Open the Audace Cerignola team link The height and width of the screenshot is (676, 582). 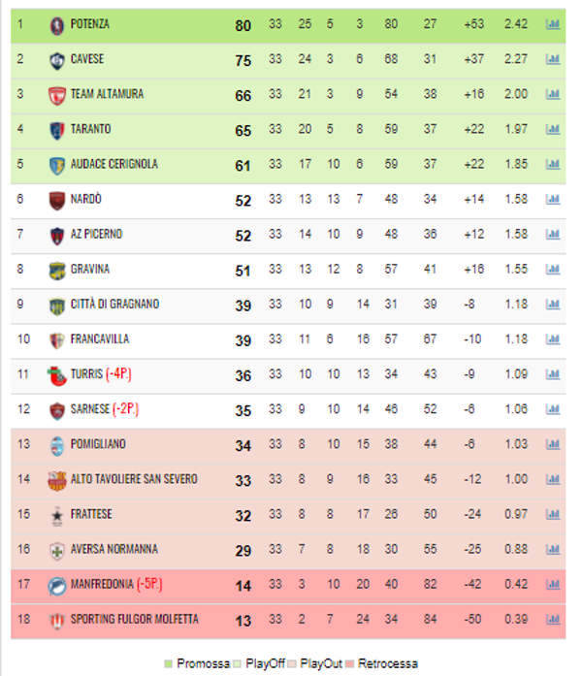coord(113,165)
